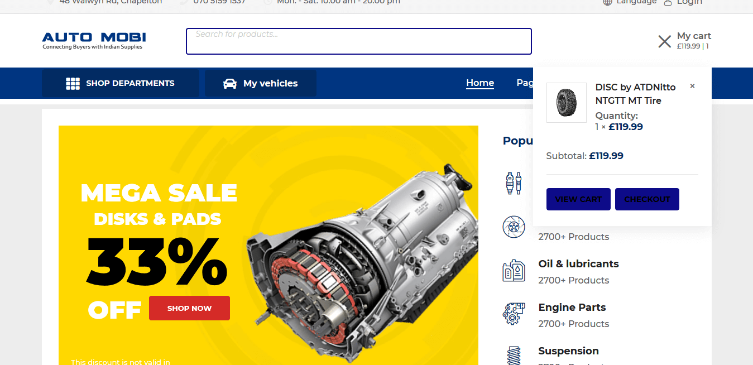Image resolution: width=753 pixels, height=365 pixels.
Task: Open the Language selector
Action: point(630,2)
